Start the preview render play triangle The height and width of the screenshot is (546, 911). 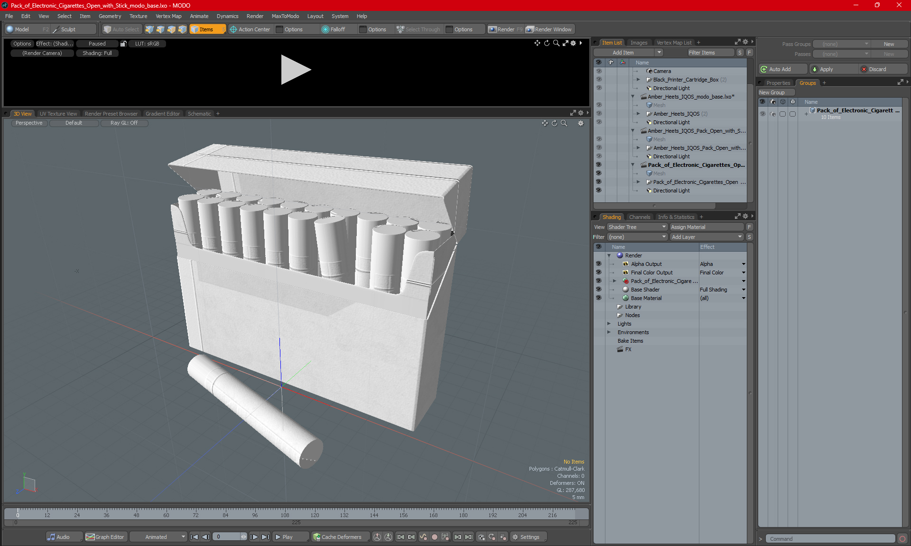click(295, 70)
